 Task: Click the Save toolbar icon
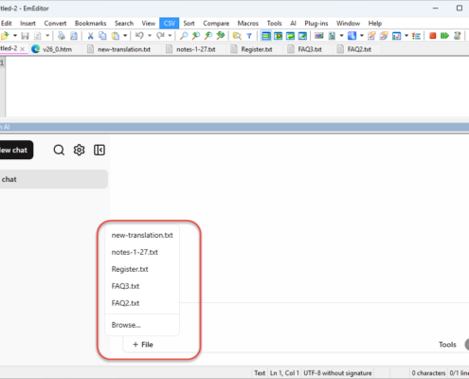(x=25, y=36)
